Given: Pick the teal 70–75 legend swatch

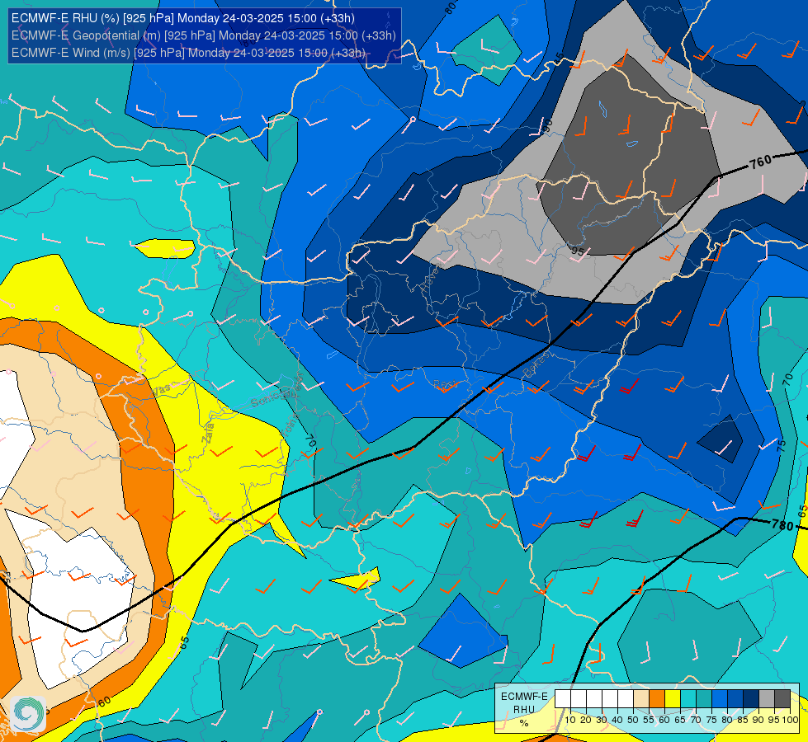Looking at the screenshot, I should [704, 699].
